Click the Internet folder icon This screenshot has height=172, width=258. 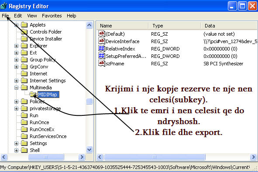pyautogui.click(x=24, y=74)
